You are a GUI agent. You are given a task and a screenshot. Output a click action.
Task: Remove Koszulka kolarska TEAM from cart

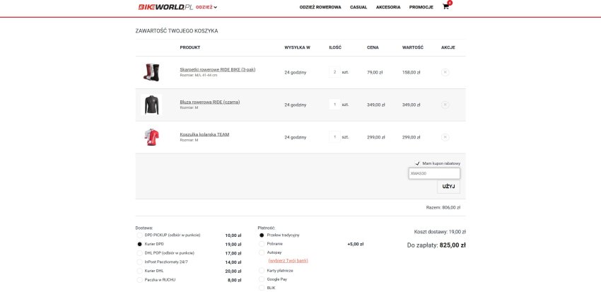445,137
